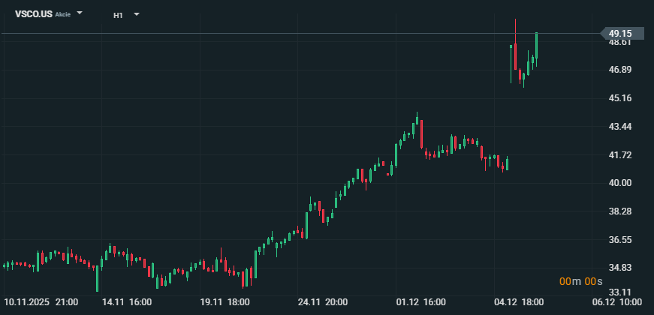Screen dimensions: 654x315
Task: Select the 19.11 18:00 time label
Action: [225, 302]
